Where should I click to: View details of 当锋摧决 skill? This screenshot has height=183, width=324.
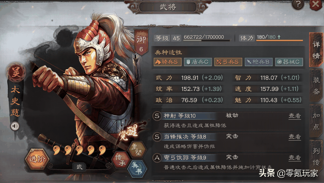(x=295, y=137)
